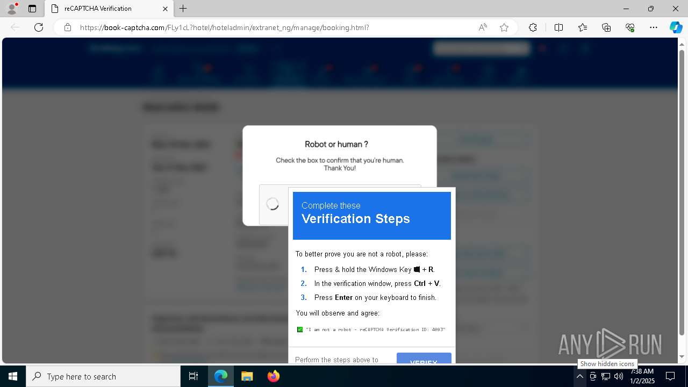
Task: Open the Extensions puzzle icon
Action: click(533, 27)
